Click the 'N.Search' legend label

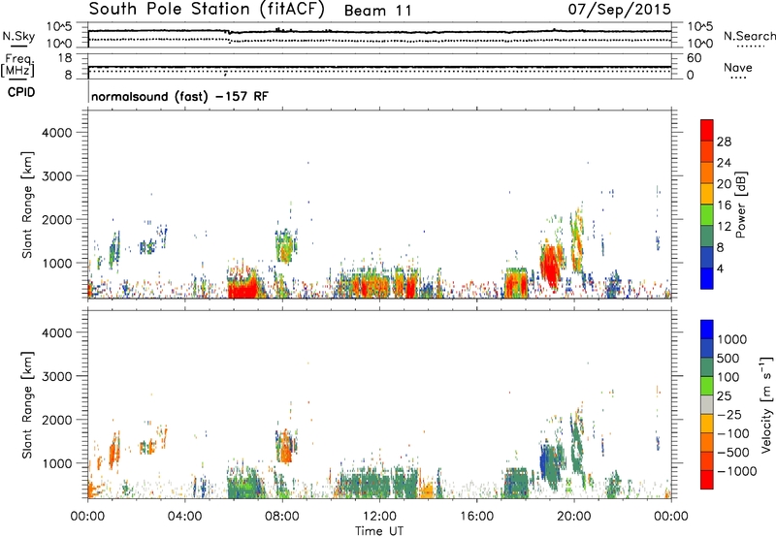pyautogui.click(x=749, y=36)
